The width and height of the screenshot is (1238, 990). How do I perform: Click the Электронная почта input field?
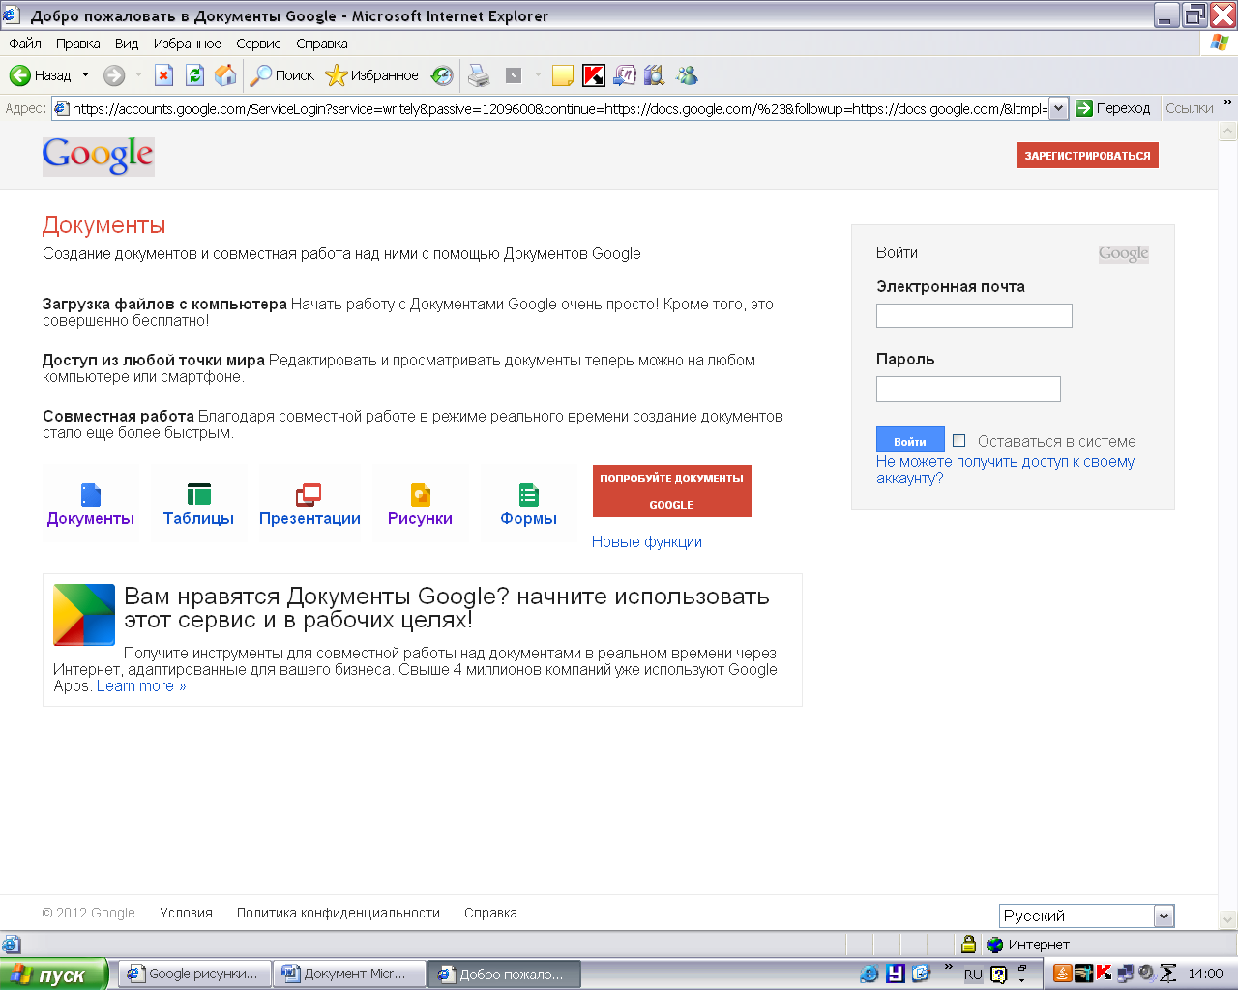[x=974, y=315]
